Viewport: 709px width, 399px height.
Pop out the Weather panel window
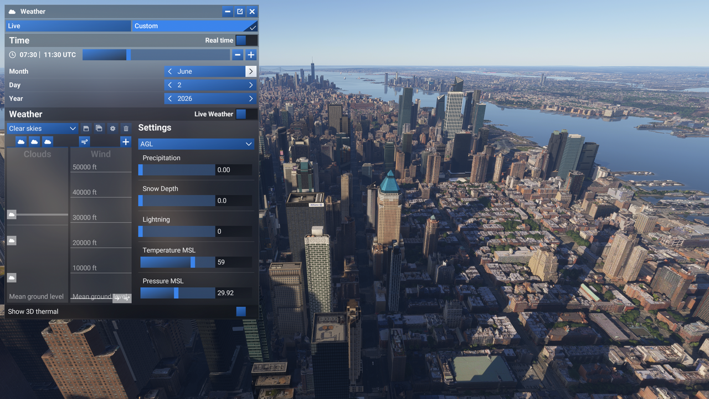point(240,12)
